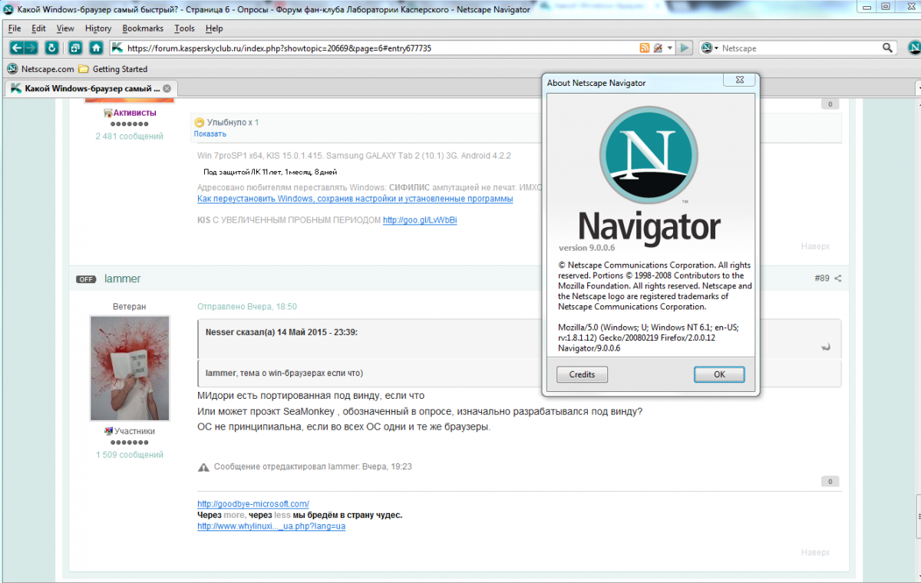This screenshot has width=921, height=583.
Task: Click the lower Наверх link under post #89
Action: coord(815,552)
